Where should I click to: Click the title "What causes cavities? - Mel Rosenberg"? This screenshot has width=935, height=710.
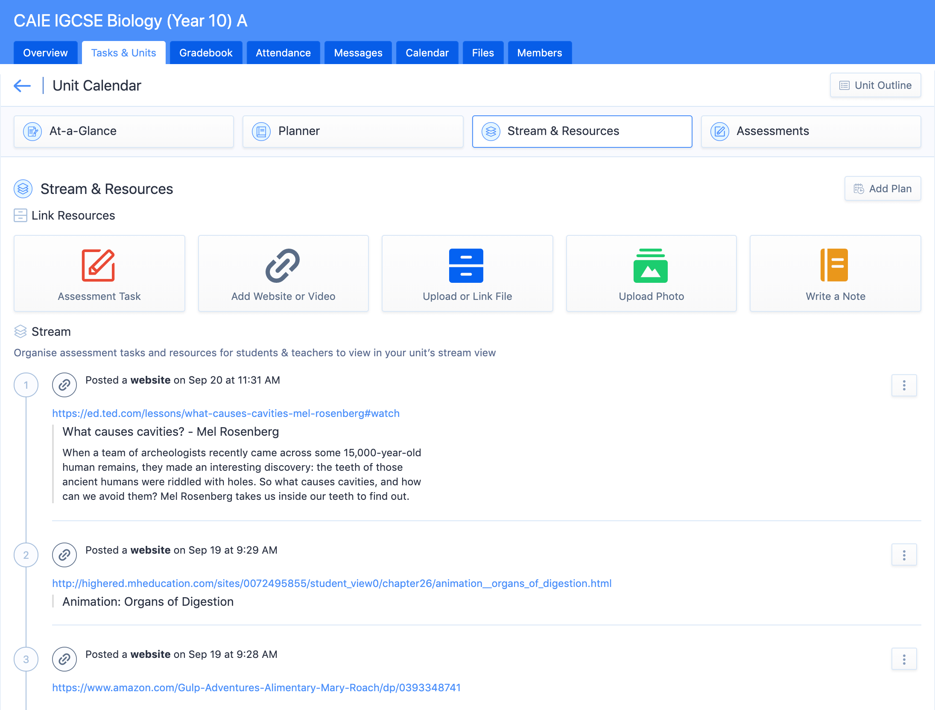click(171, 432)
